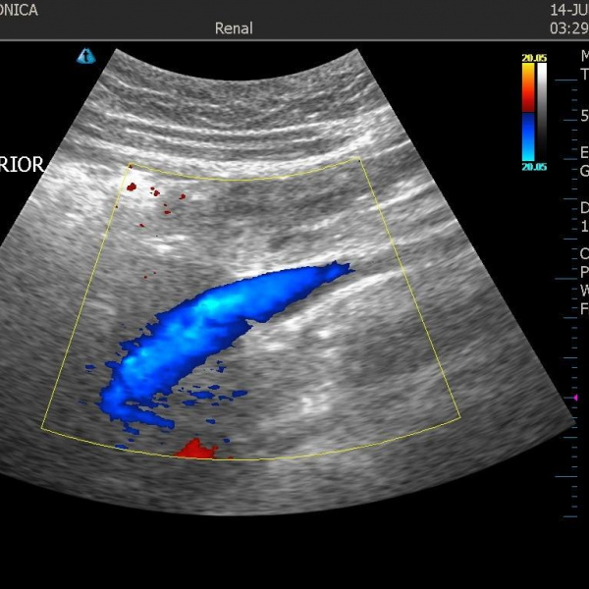Click the cyan 20.05 lower velocity value

(534, 167)
